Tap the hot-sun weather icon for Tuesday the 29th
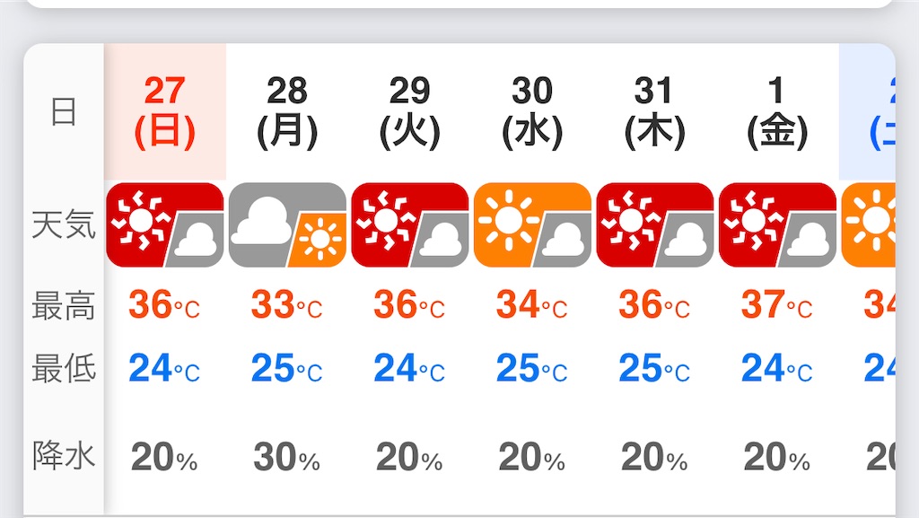The height and width of the screenshot is (518, 919). pyautogui.click(x=409, y=225)
